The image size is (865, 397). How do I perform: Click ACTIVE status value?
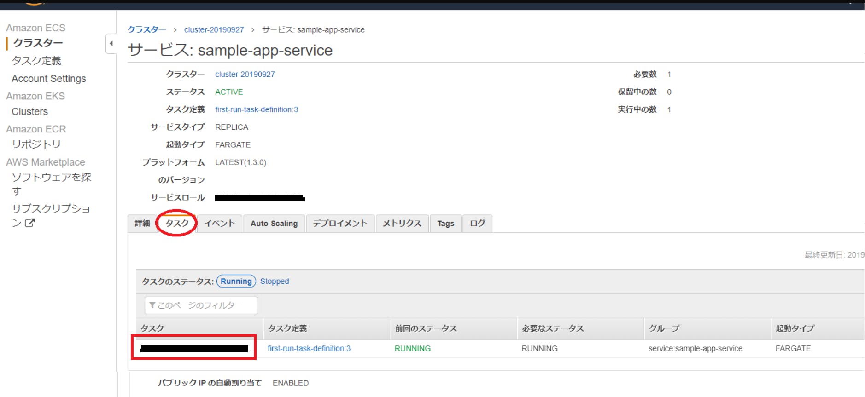click(x=229, y=92)
